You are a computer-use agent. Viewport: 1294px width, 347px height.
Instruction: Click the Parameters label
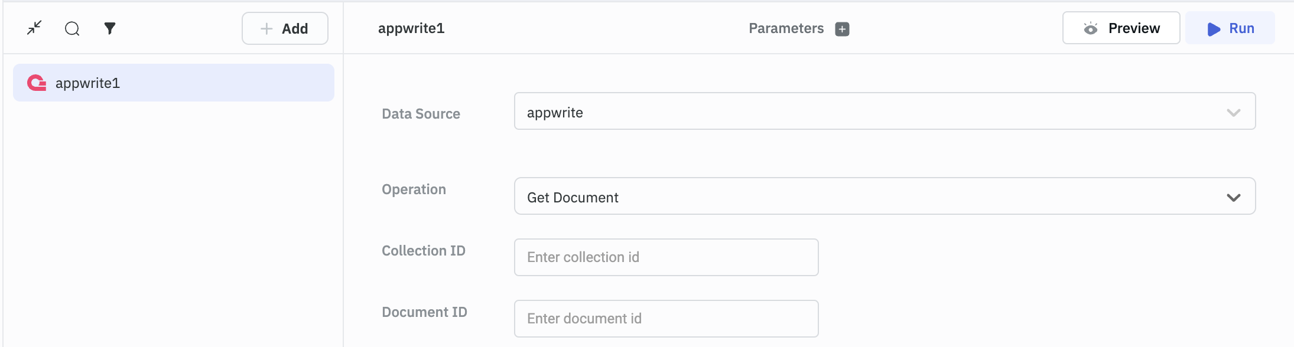(x=786, y=28)
